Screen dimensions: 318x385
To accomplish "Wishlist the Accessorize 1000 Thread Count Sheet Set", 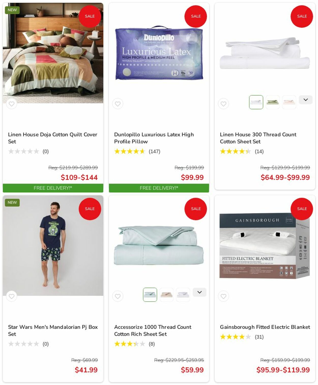I will coord(118,296).
